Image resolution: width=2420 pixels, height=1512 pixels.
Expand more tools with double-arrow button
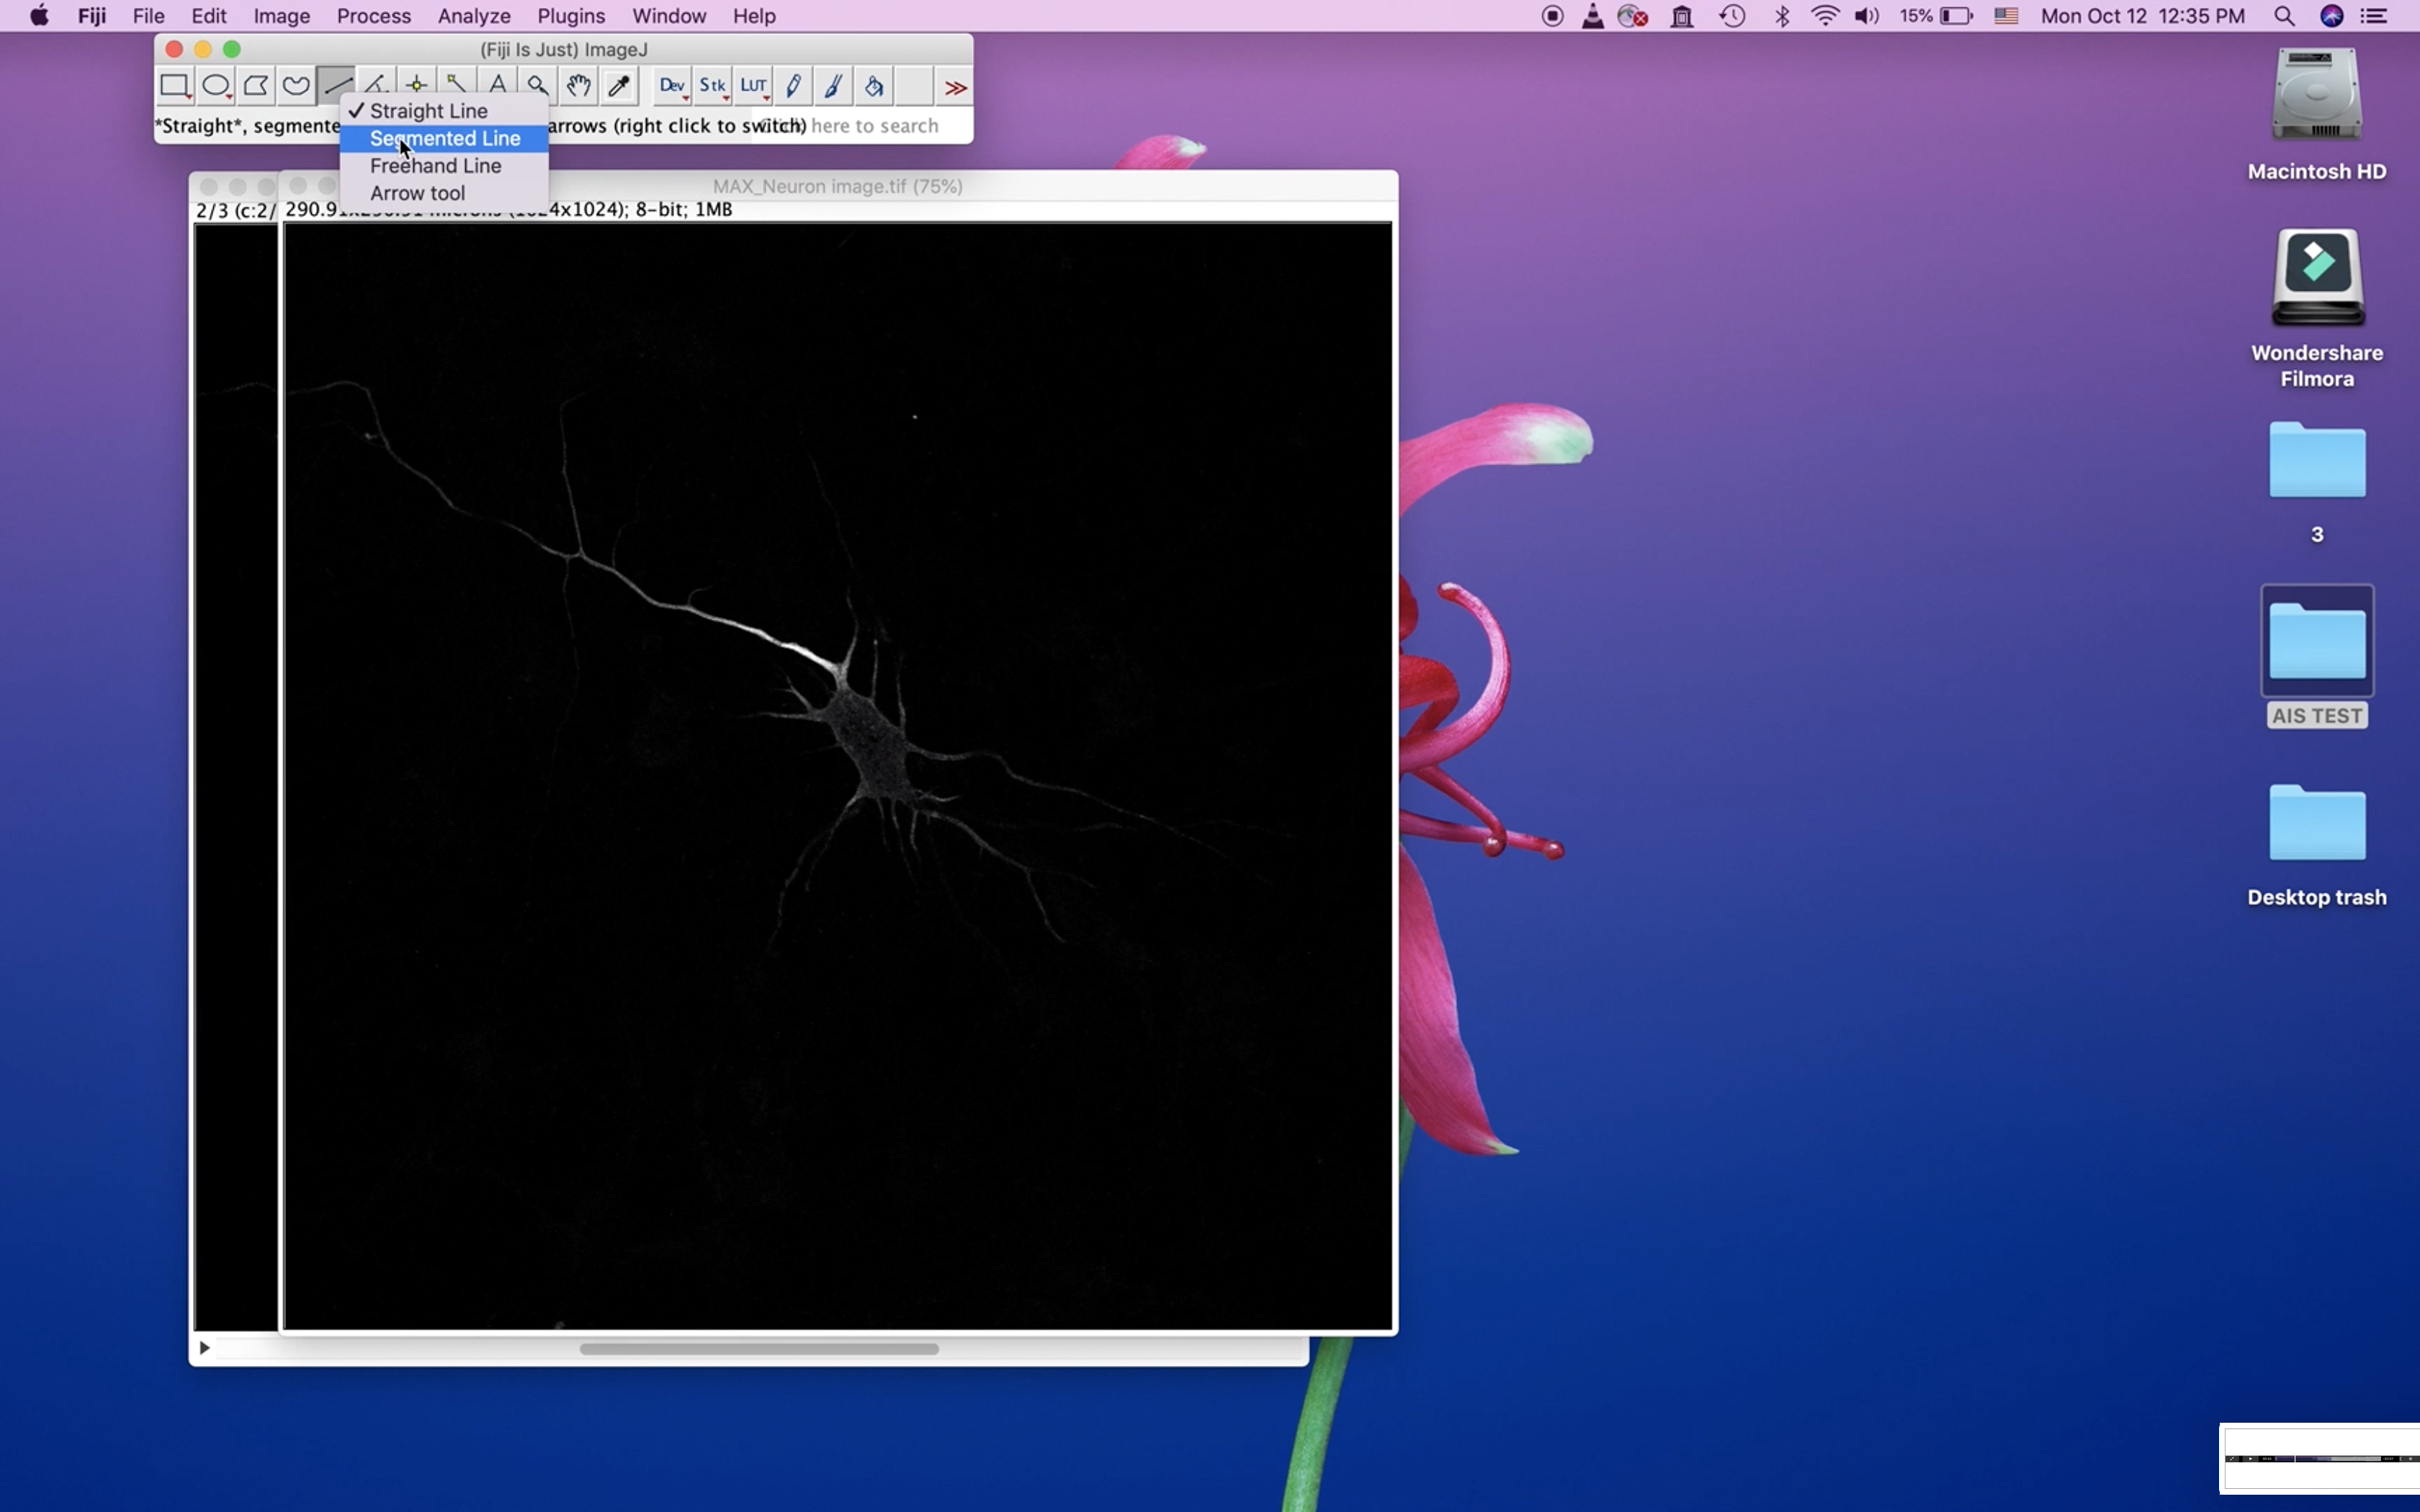955,88
